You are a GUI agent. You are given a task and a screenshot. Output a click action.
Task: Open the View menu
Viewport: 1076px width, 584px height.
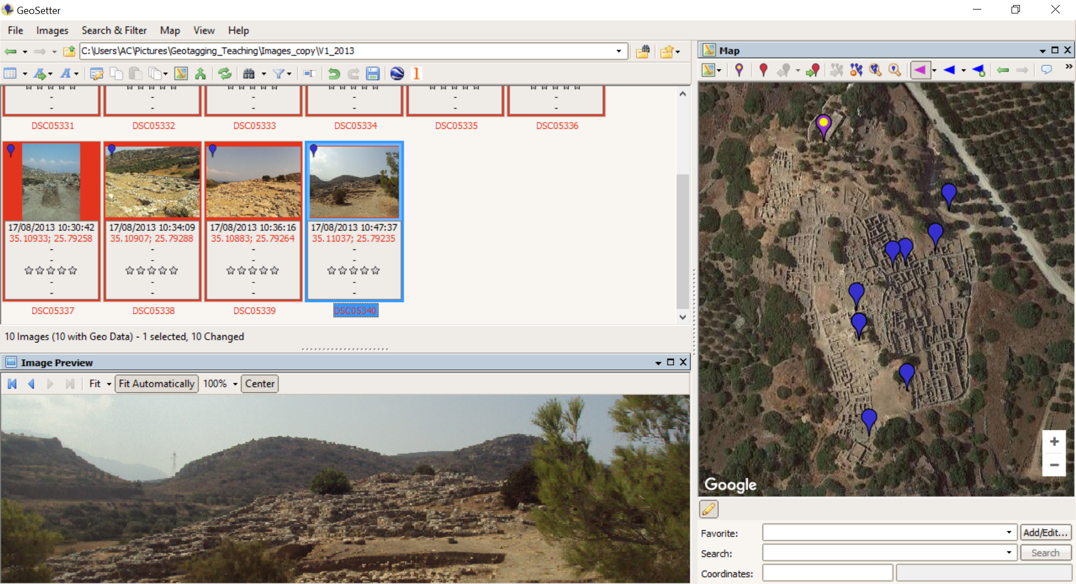(x=204, y=30)
